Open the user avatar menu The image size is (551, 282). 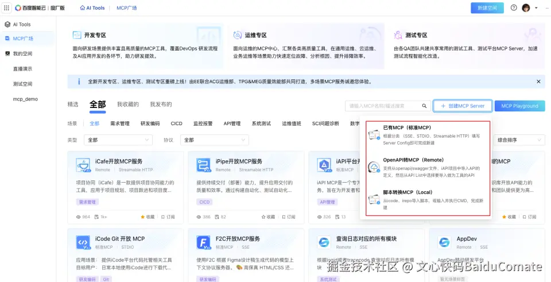click(526, 7)
